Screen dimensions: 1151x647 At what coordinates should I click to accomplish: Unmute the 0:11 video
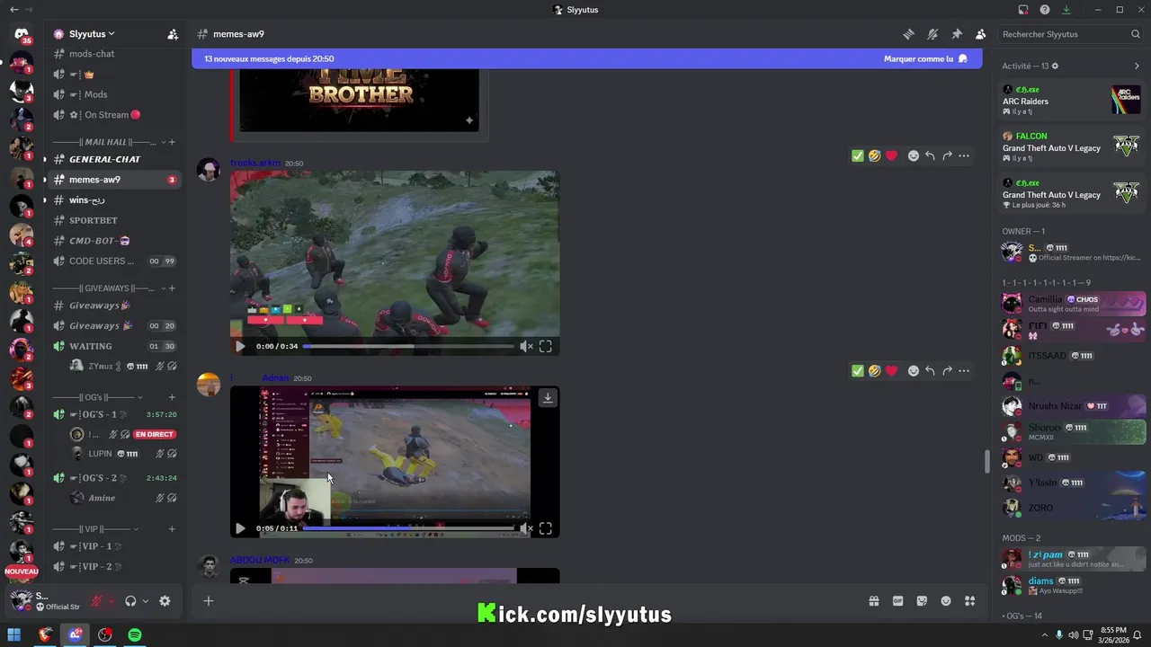pyautogui.click(x=526, y=528)
